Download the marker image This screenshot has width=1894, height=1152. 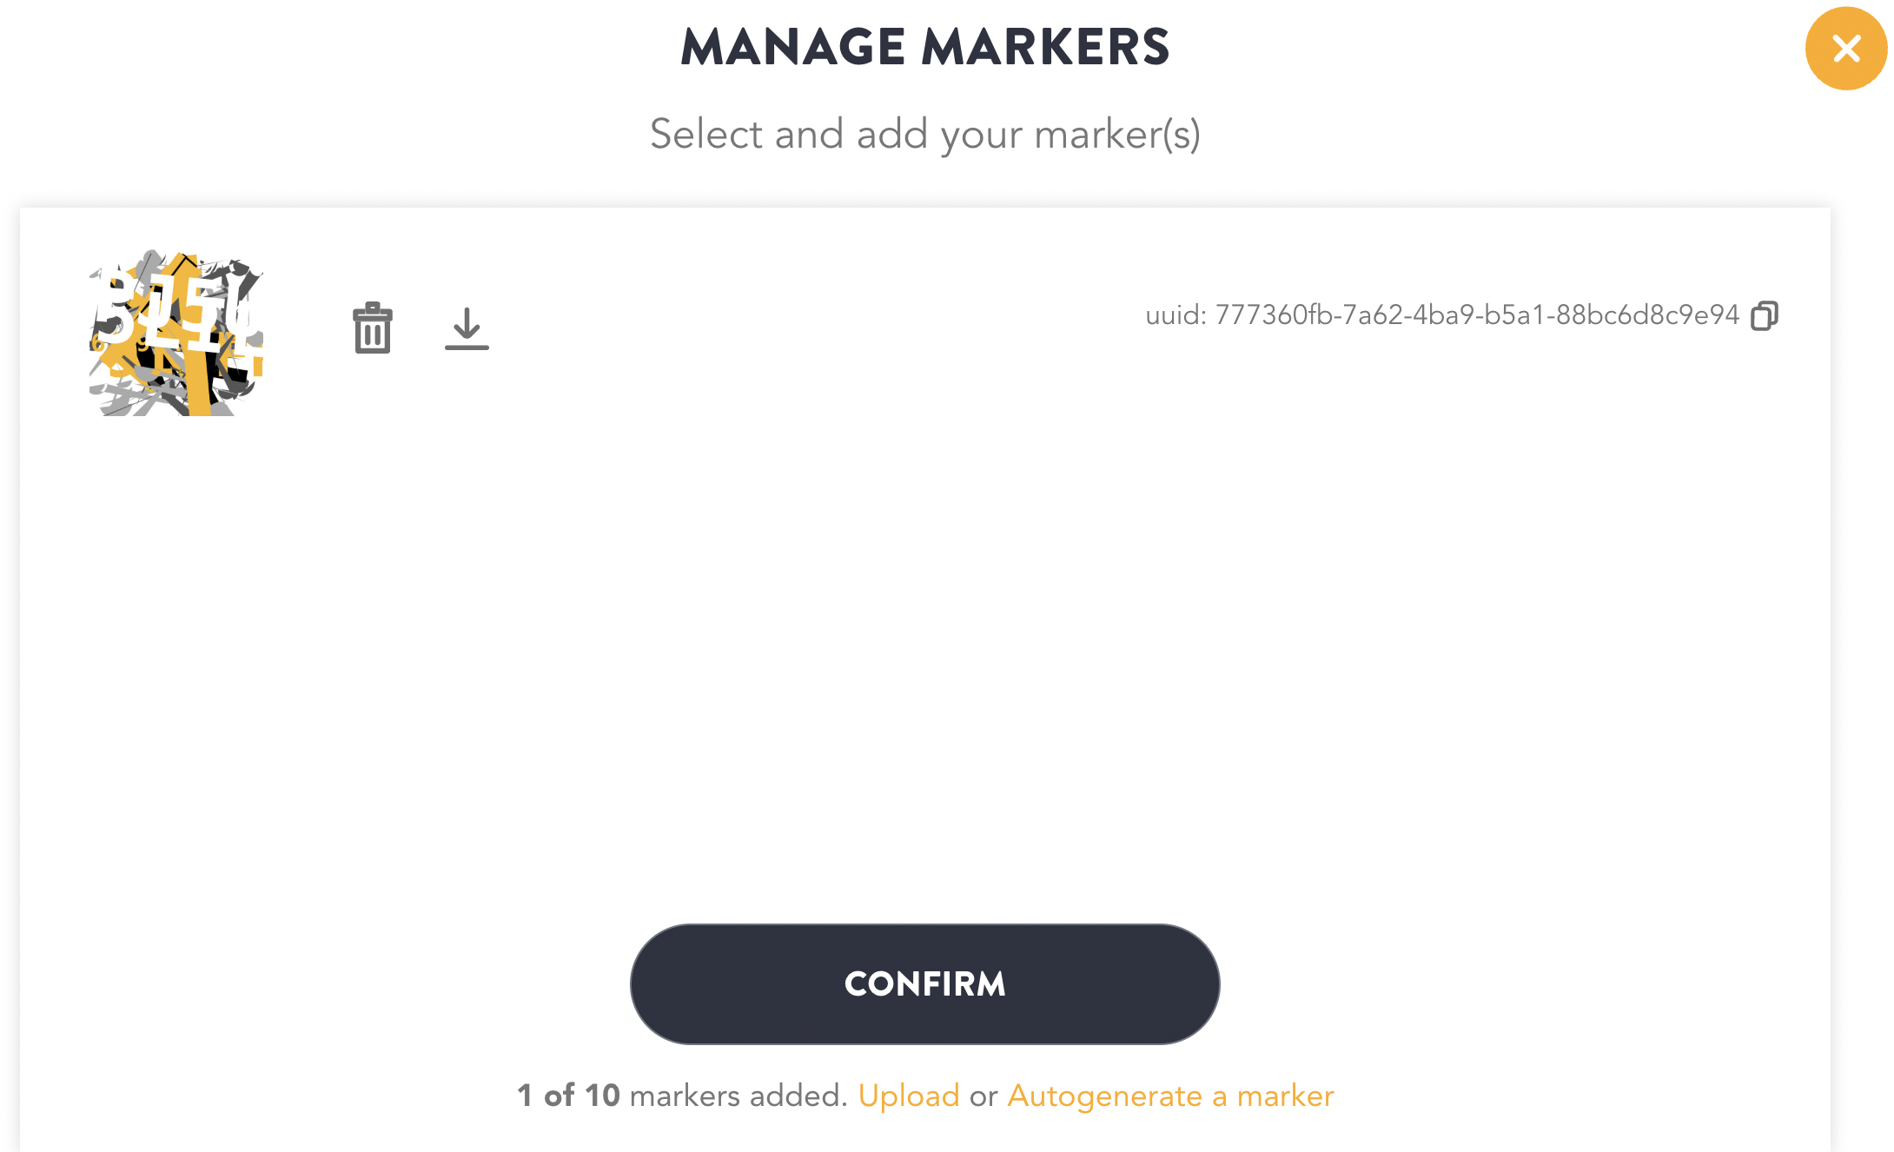pos(467,328)
